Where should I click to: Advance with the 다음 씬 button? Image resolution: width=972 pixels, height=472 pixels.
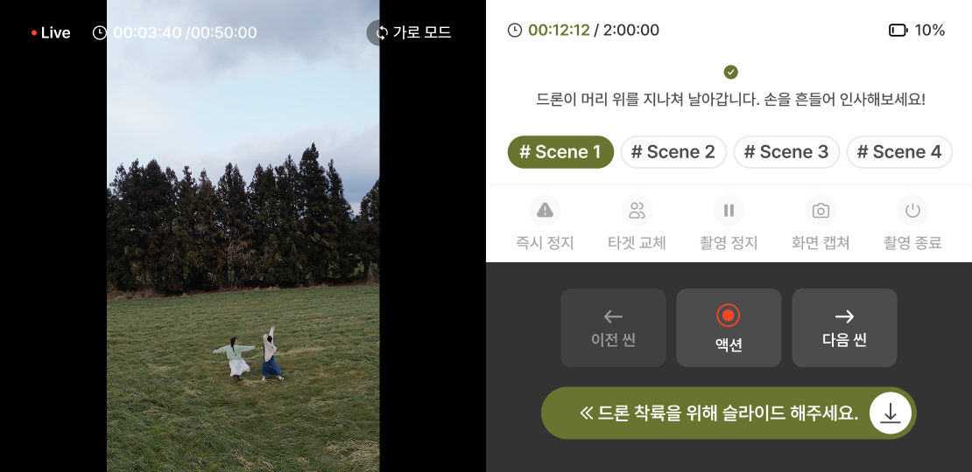[x=844, y=328]
